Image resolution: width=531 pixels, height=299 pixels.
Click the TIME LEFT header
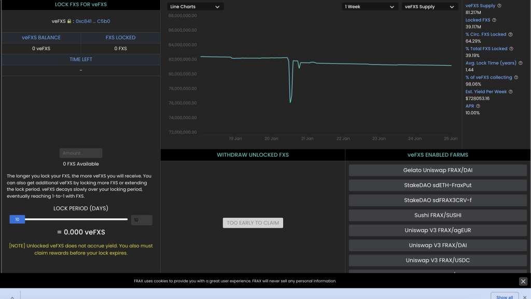tap(81, 59)
